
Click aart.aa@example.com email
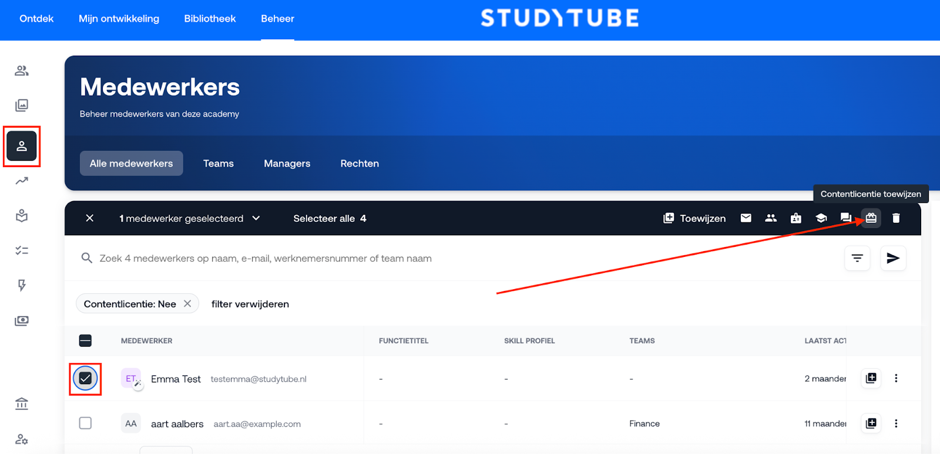point(257,424)
